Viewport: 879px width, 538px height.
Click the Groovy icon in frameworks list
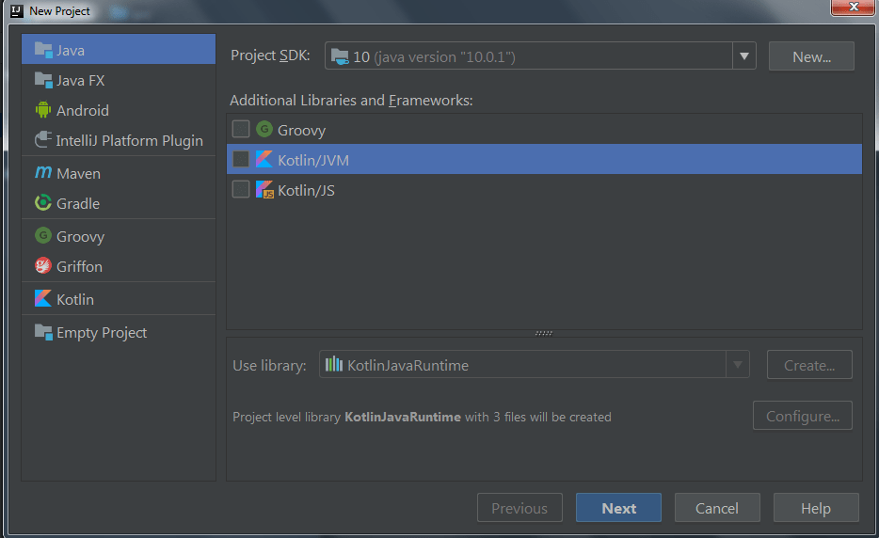(264, 130)
